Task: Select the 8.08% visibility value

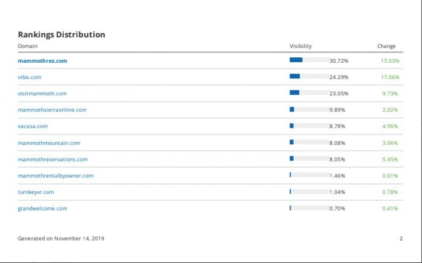Action: [x=337, y=143]
